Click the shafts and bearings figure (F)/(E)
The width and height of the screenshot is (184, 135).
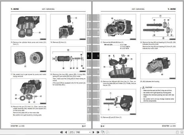158,27
